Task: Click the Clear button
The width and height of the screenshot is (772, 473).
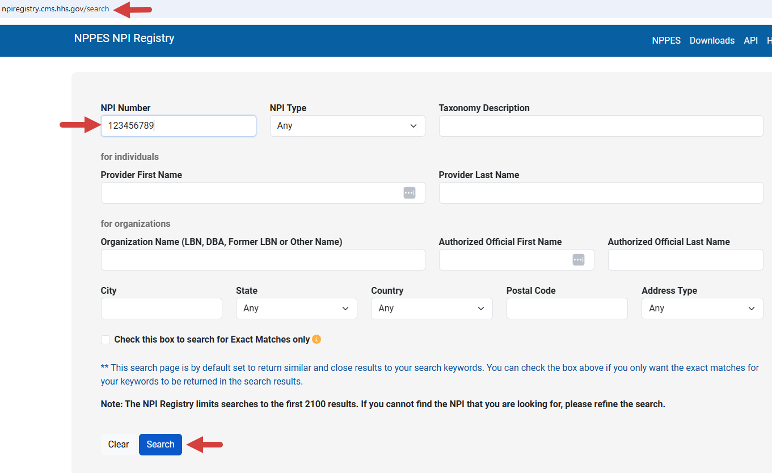Action: [118, 444]
